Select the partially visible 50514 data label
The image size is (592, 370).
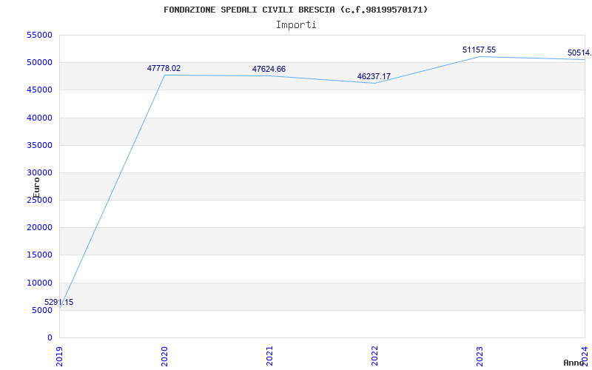(579, 53)
